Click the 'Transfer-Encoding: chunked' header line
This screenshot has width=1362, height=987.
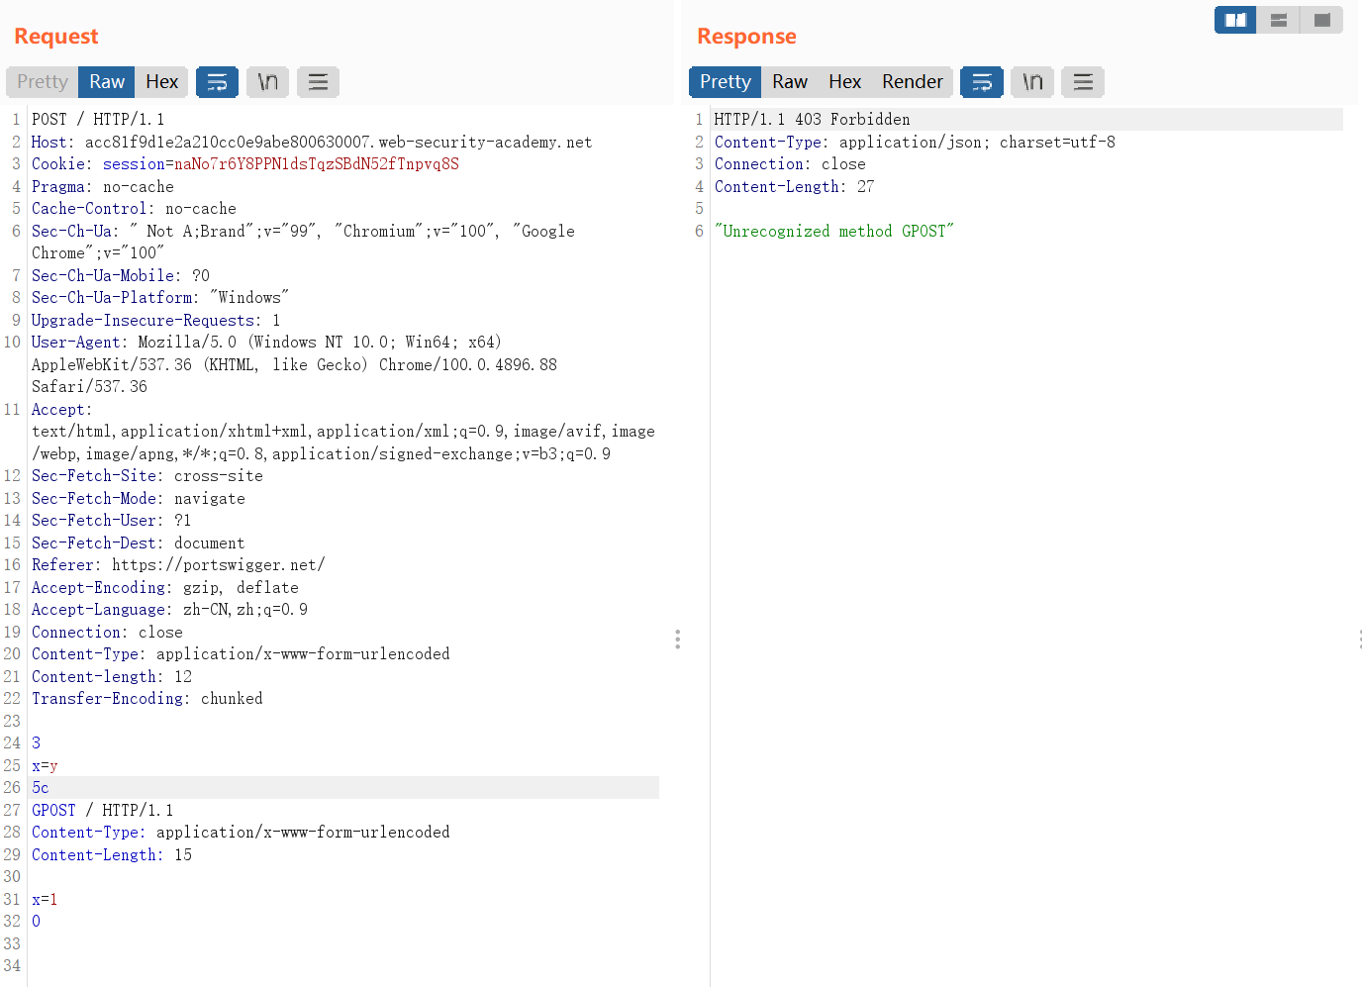tap(147, 699)
